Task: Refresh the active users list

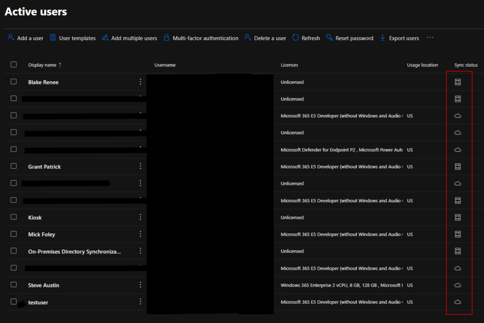Action: tap(306, 38)
